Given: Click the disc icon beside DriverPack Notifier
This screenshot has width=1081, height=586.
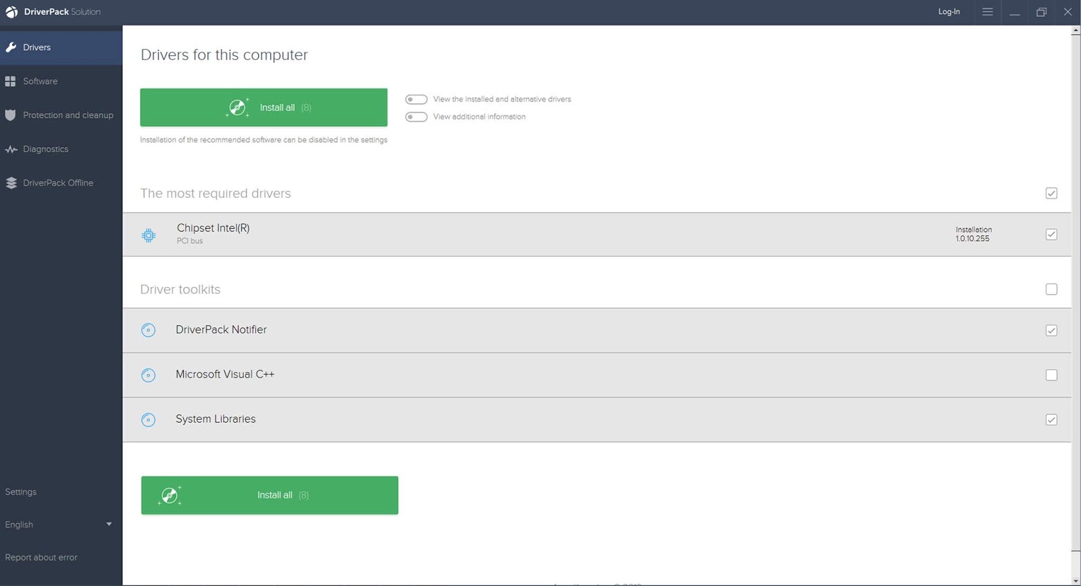Looking at the screenshot, I should pyautogui.click(x=149, y=330).
